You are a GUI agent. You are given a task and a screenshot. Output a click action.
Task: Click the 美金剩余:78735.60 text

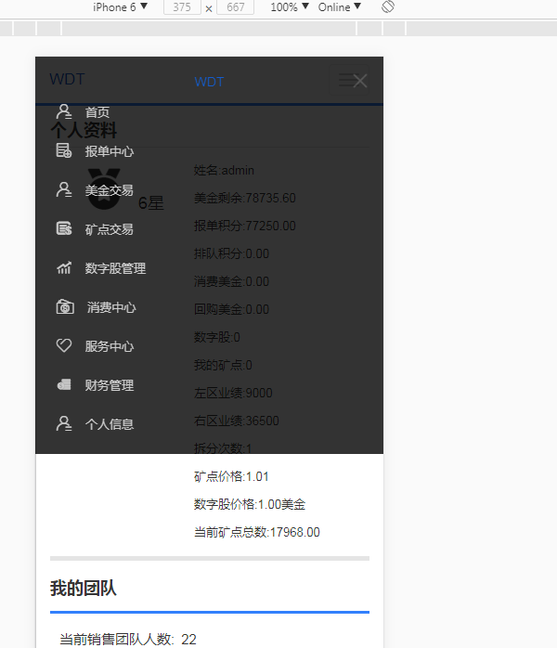point(245,198)
